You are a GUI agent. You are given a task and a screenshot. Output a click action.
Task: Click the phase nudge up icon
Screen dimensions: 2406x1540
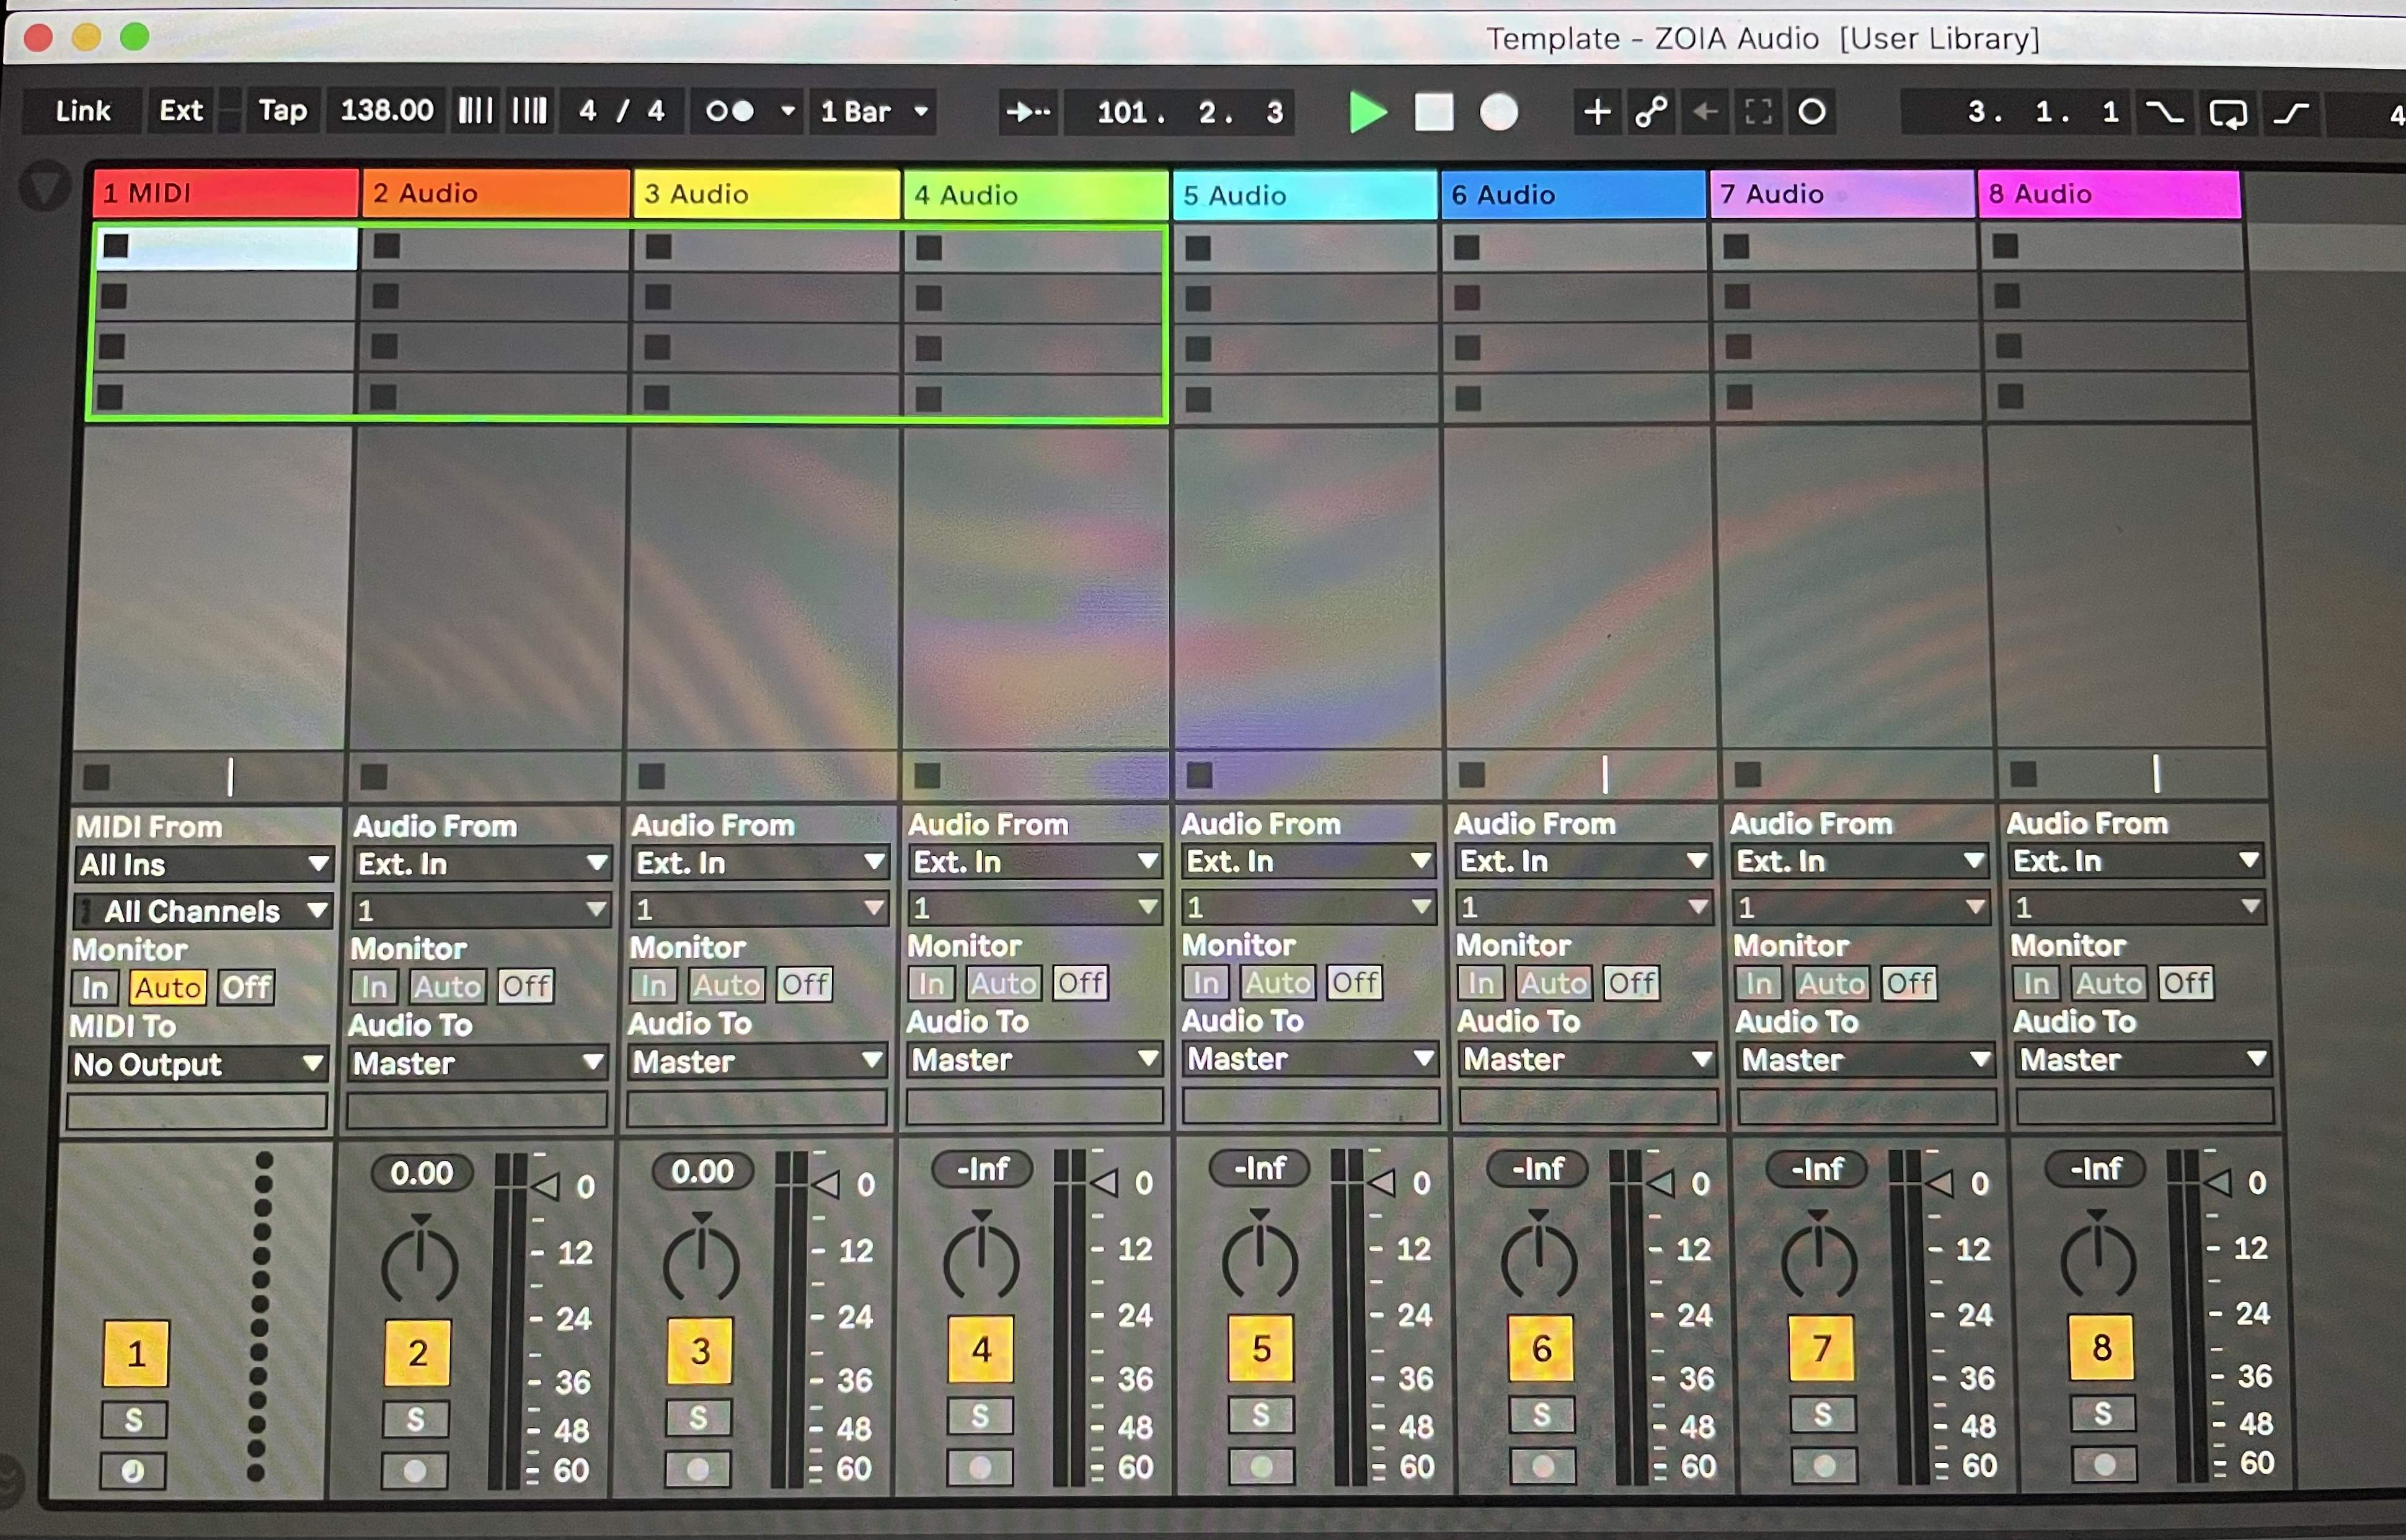(529, 111)
